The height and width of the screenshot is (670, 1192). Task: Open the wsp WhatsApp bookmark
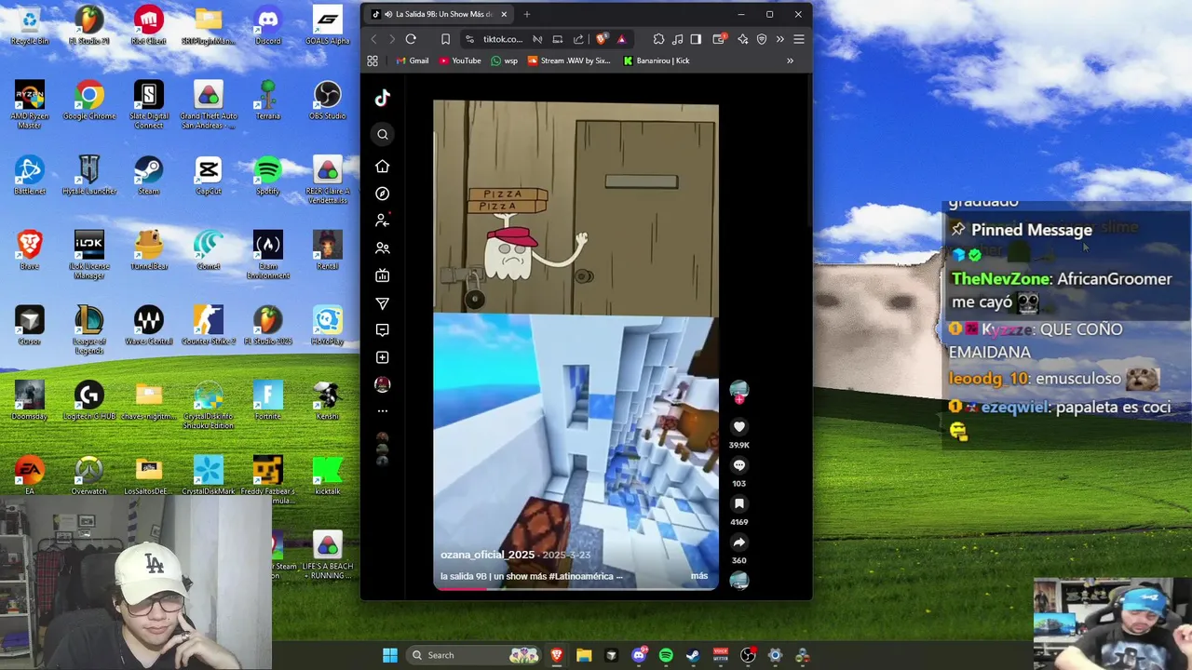[x=504, y=60]
